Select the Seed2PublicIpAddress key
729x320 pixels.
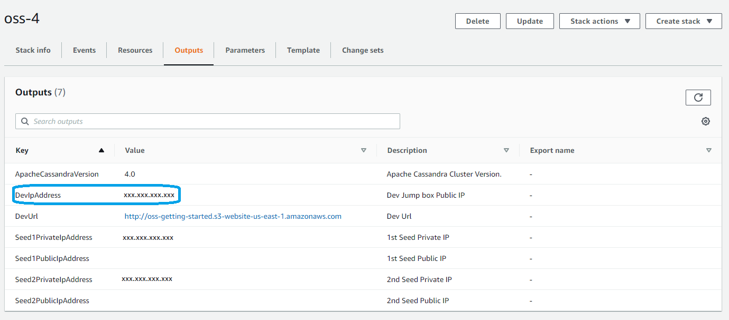point(52,300)
